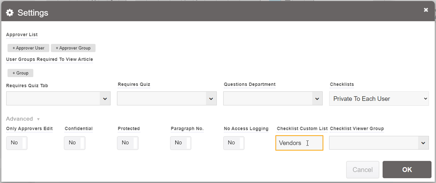Toggle the Confidential switch
The height and width of the screenshot is (183, 436).
point(75,142)
